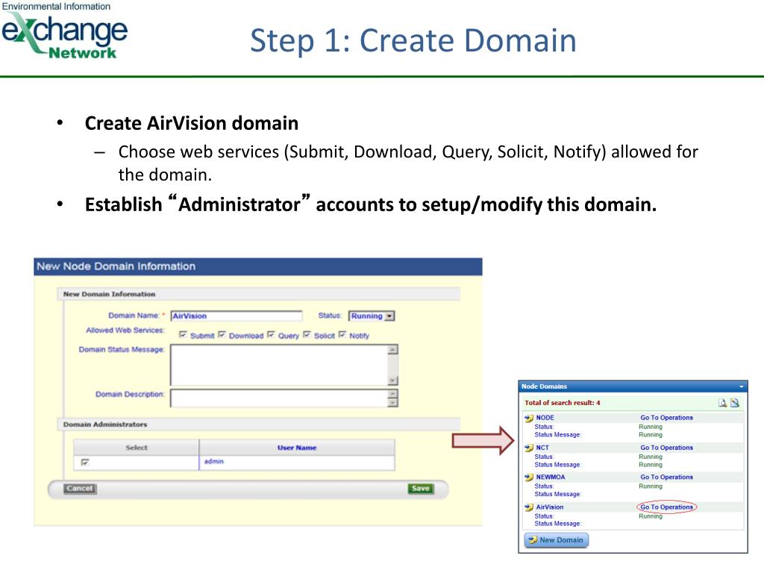
Task: Click the Domain Administrators section header
Action: [259, 425]
